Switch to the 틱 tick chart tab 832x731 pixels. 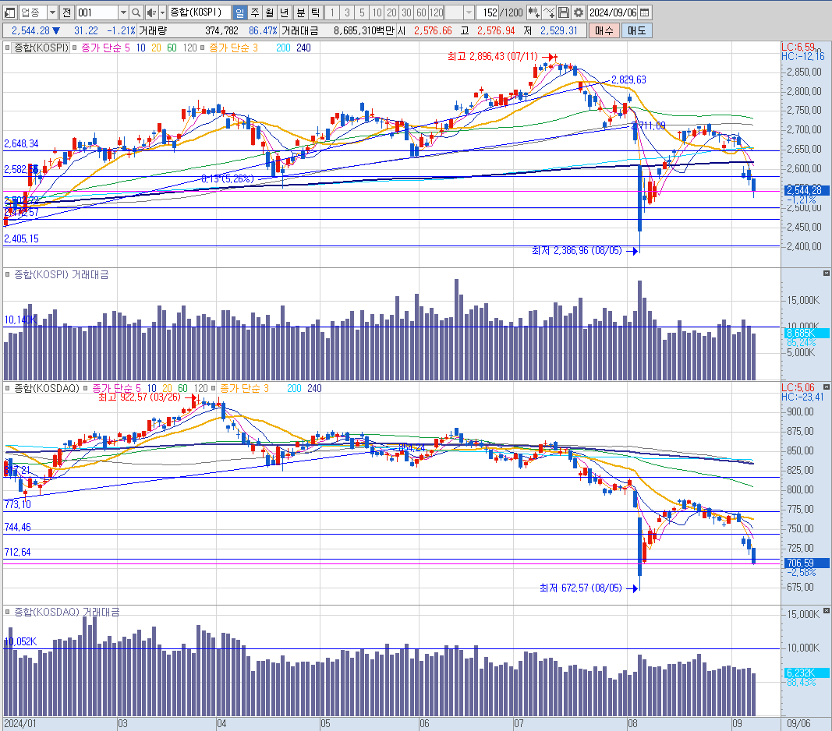316,12
